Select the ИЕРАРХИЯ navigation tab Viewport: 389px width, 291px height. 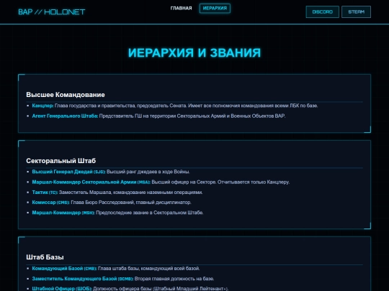(x=215, y=8)
